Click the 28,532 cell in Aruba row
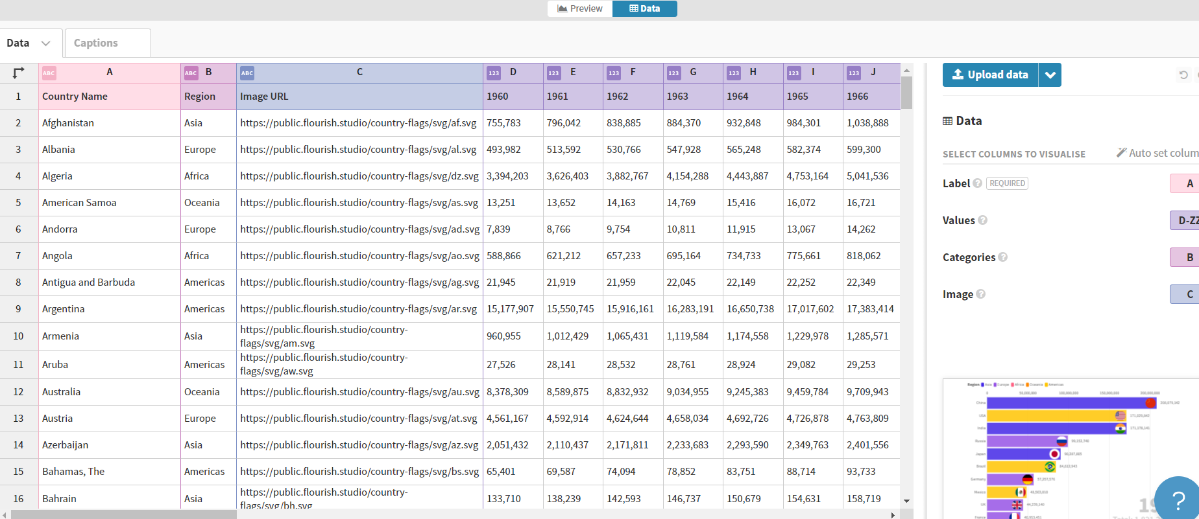The height and width of the screenshot is (519, 1199). pyautogui.click(x=633, y=365)
